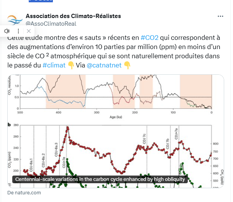Viewport: 233px width, 202px height.
Task: Open the vertical three-dot options in small toolbar
Action: click(18, 31)
